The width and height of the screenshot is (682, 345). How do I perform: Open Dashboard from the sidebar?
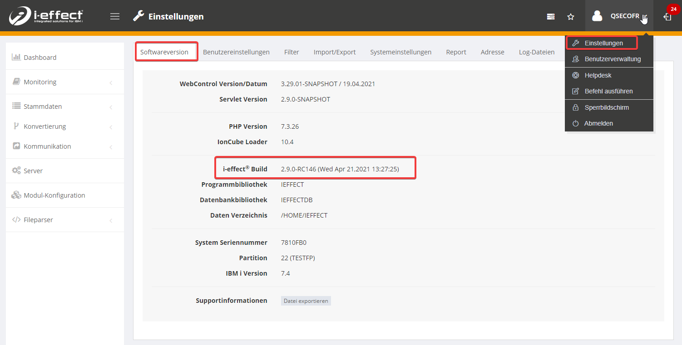pos(40,58)
